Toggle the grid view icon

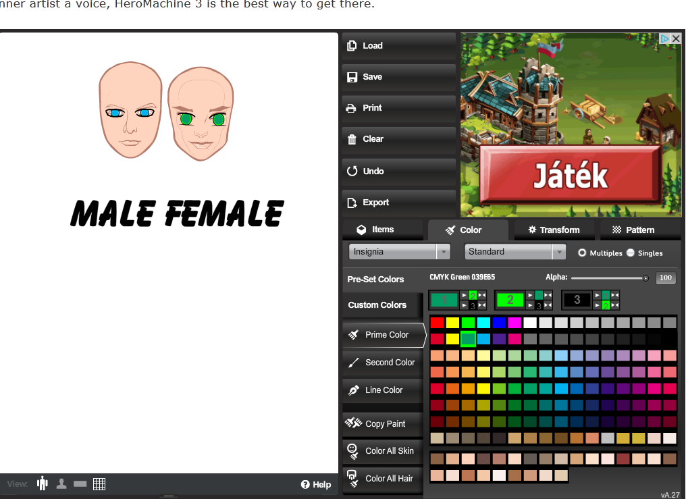(x=99, y=483)
